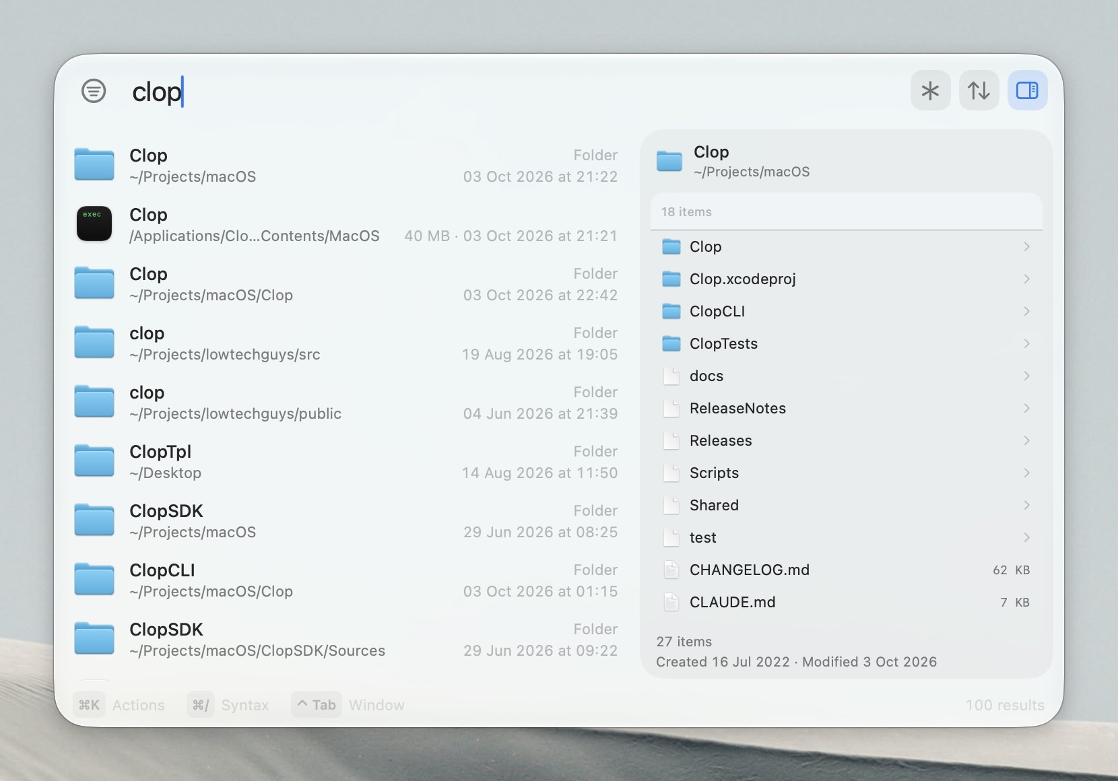Click inside the search field containing clop
Screen dimensions: 1118x781
(x=512, y=92)
